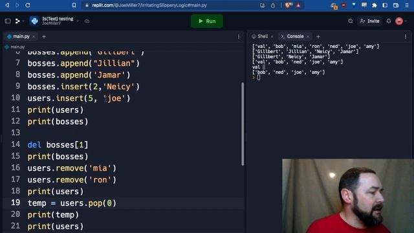Add a new tab in console pane

318,36
